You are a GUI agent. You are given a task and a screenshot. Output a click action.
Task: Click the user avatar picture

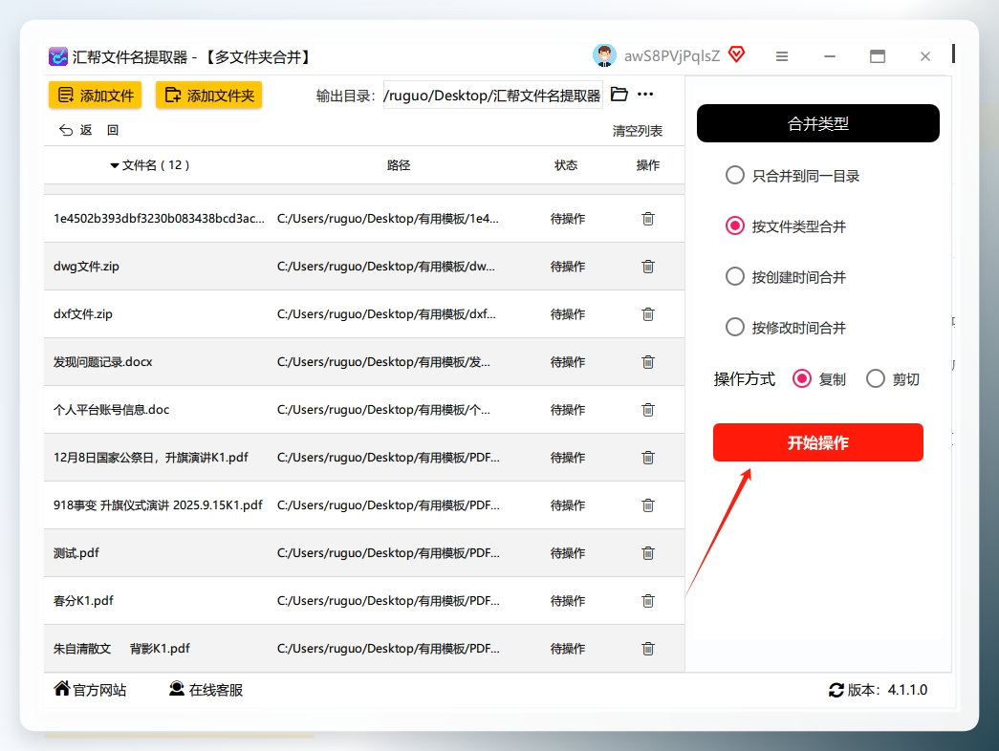[x=604, y=56]
